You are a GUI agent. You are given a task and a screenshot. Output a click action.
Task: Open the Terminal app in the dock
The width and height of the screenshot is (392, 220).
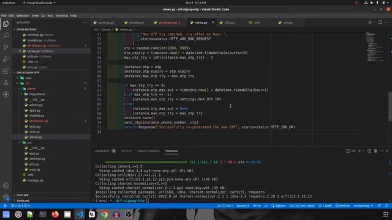[43, 215]
